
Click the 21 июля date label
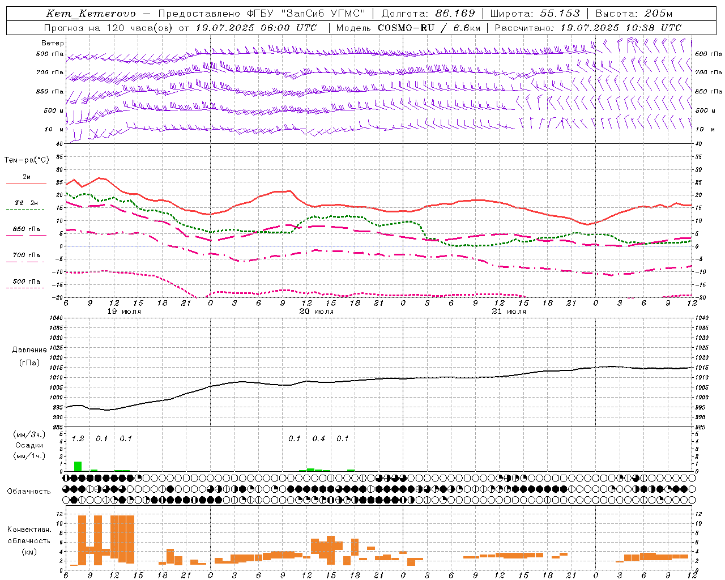tap(509, 312)
